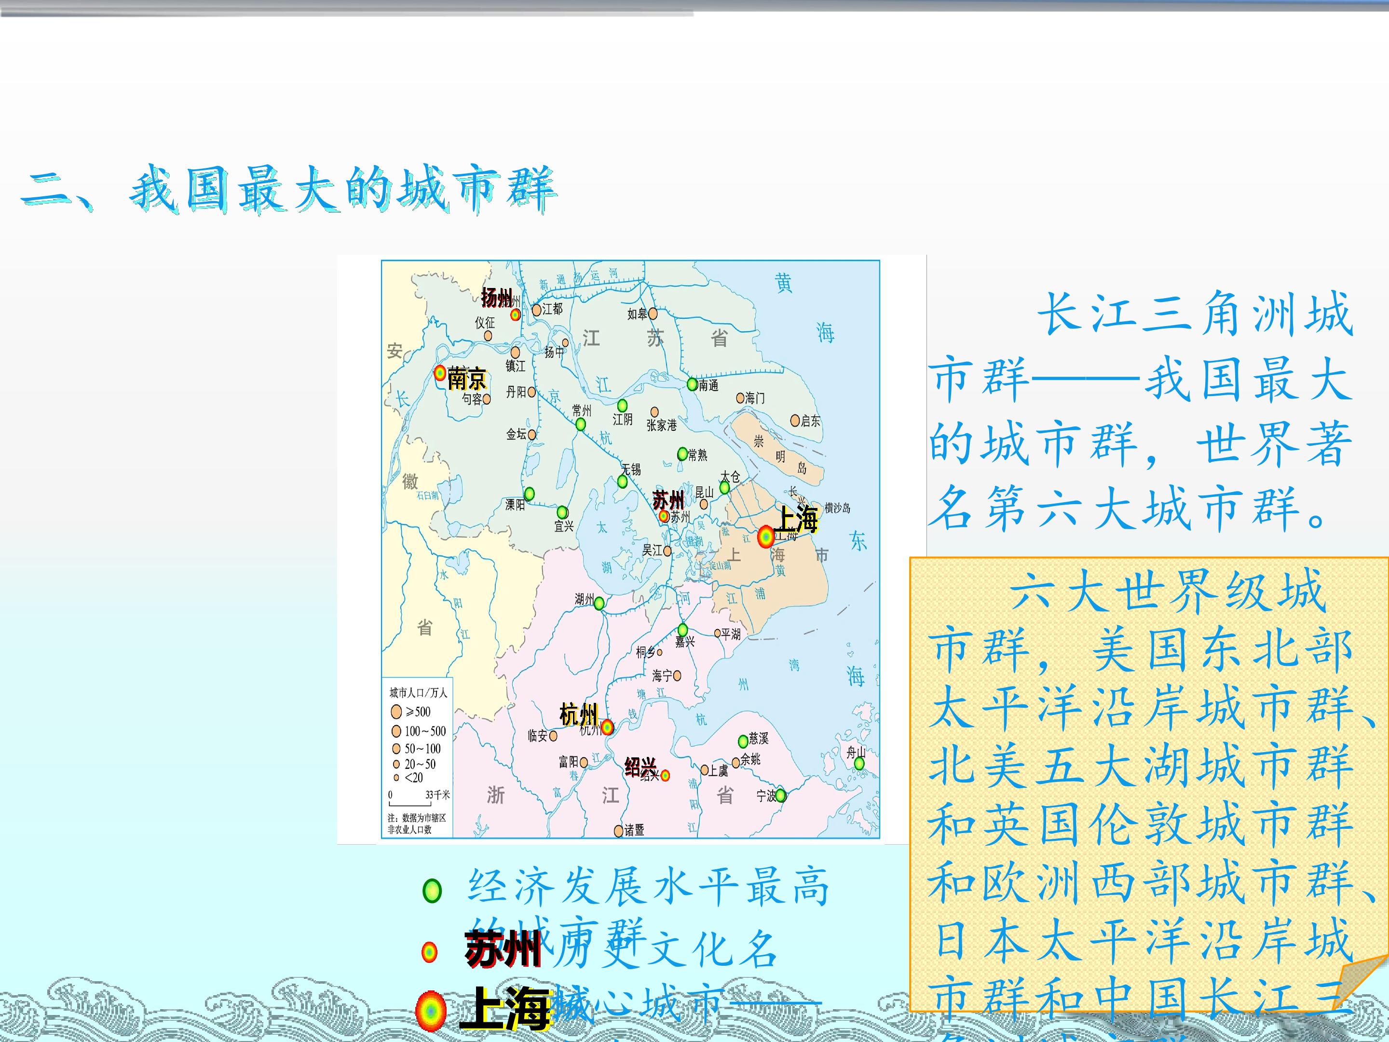Select the green Zhoushan marker on island
This screenshot has height=1042, width=1389.
(859, 763)
